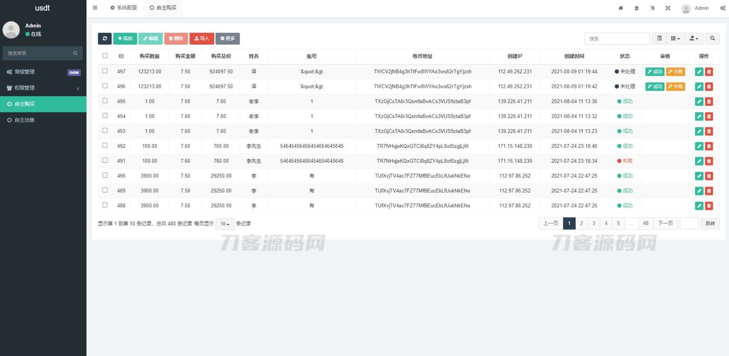The height and width of the screenshot is (356, 729).
Task: Click the sidebar menu search icon
Action: click(x=75, y=53)
